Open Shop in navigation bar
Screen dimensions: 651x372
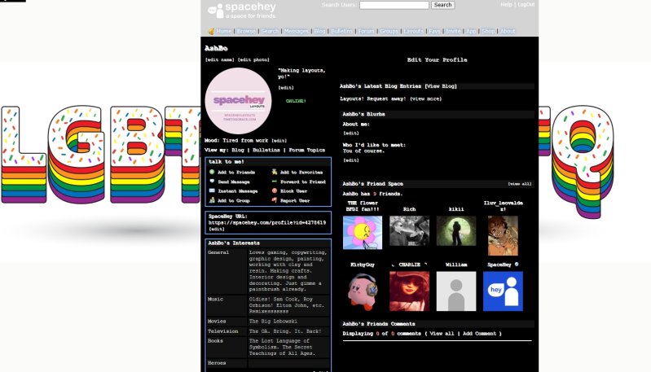click(x=488, y=31)
